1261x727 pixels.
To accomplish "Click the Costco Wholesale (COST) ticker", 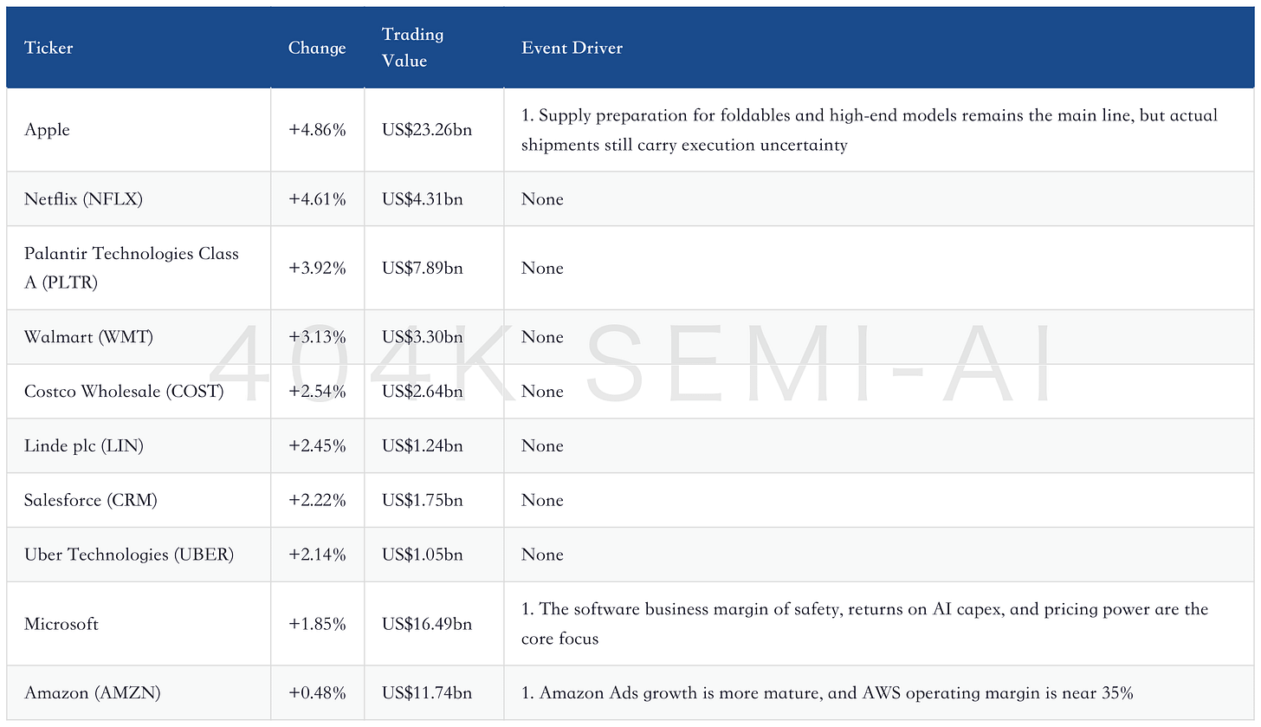I will (124, 392).
